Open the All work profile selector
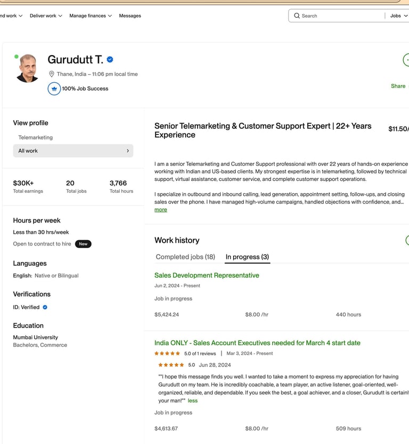Screen dimensions: 409x444 pos(73,151)
